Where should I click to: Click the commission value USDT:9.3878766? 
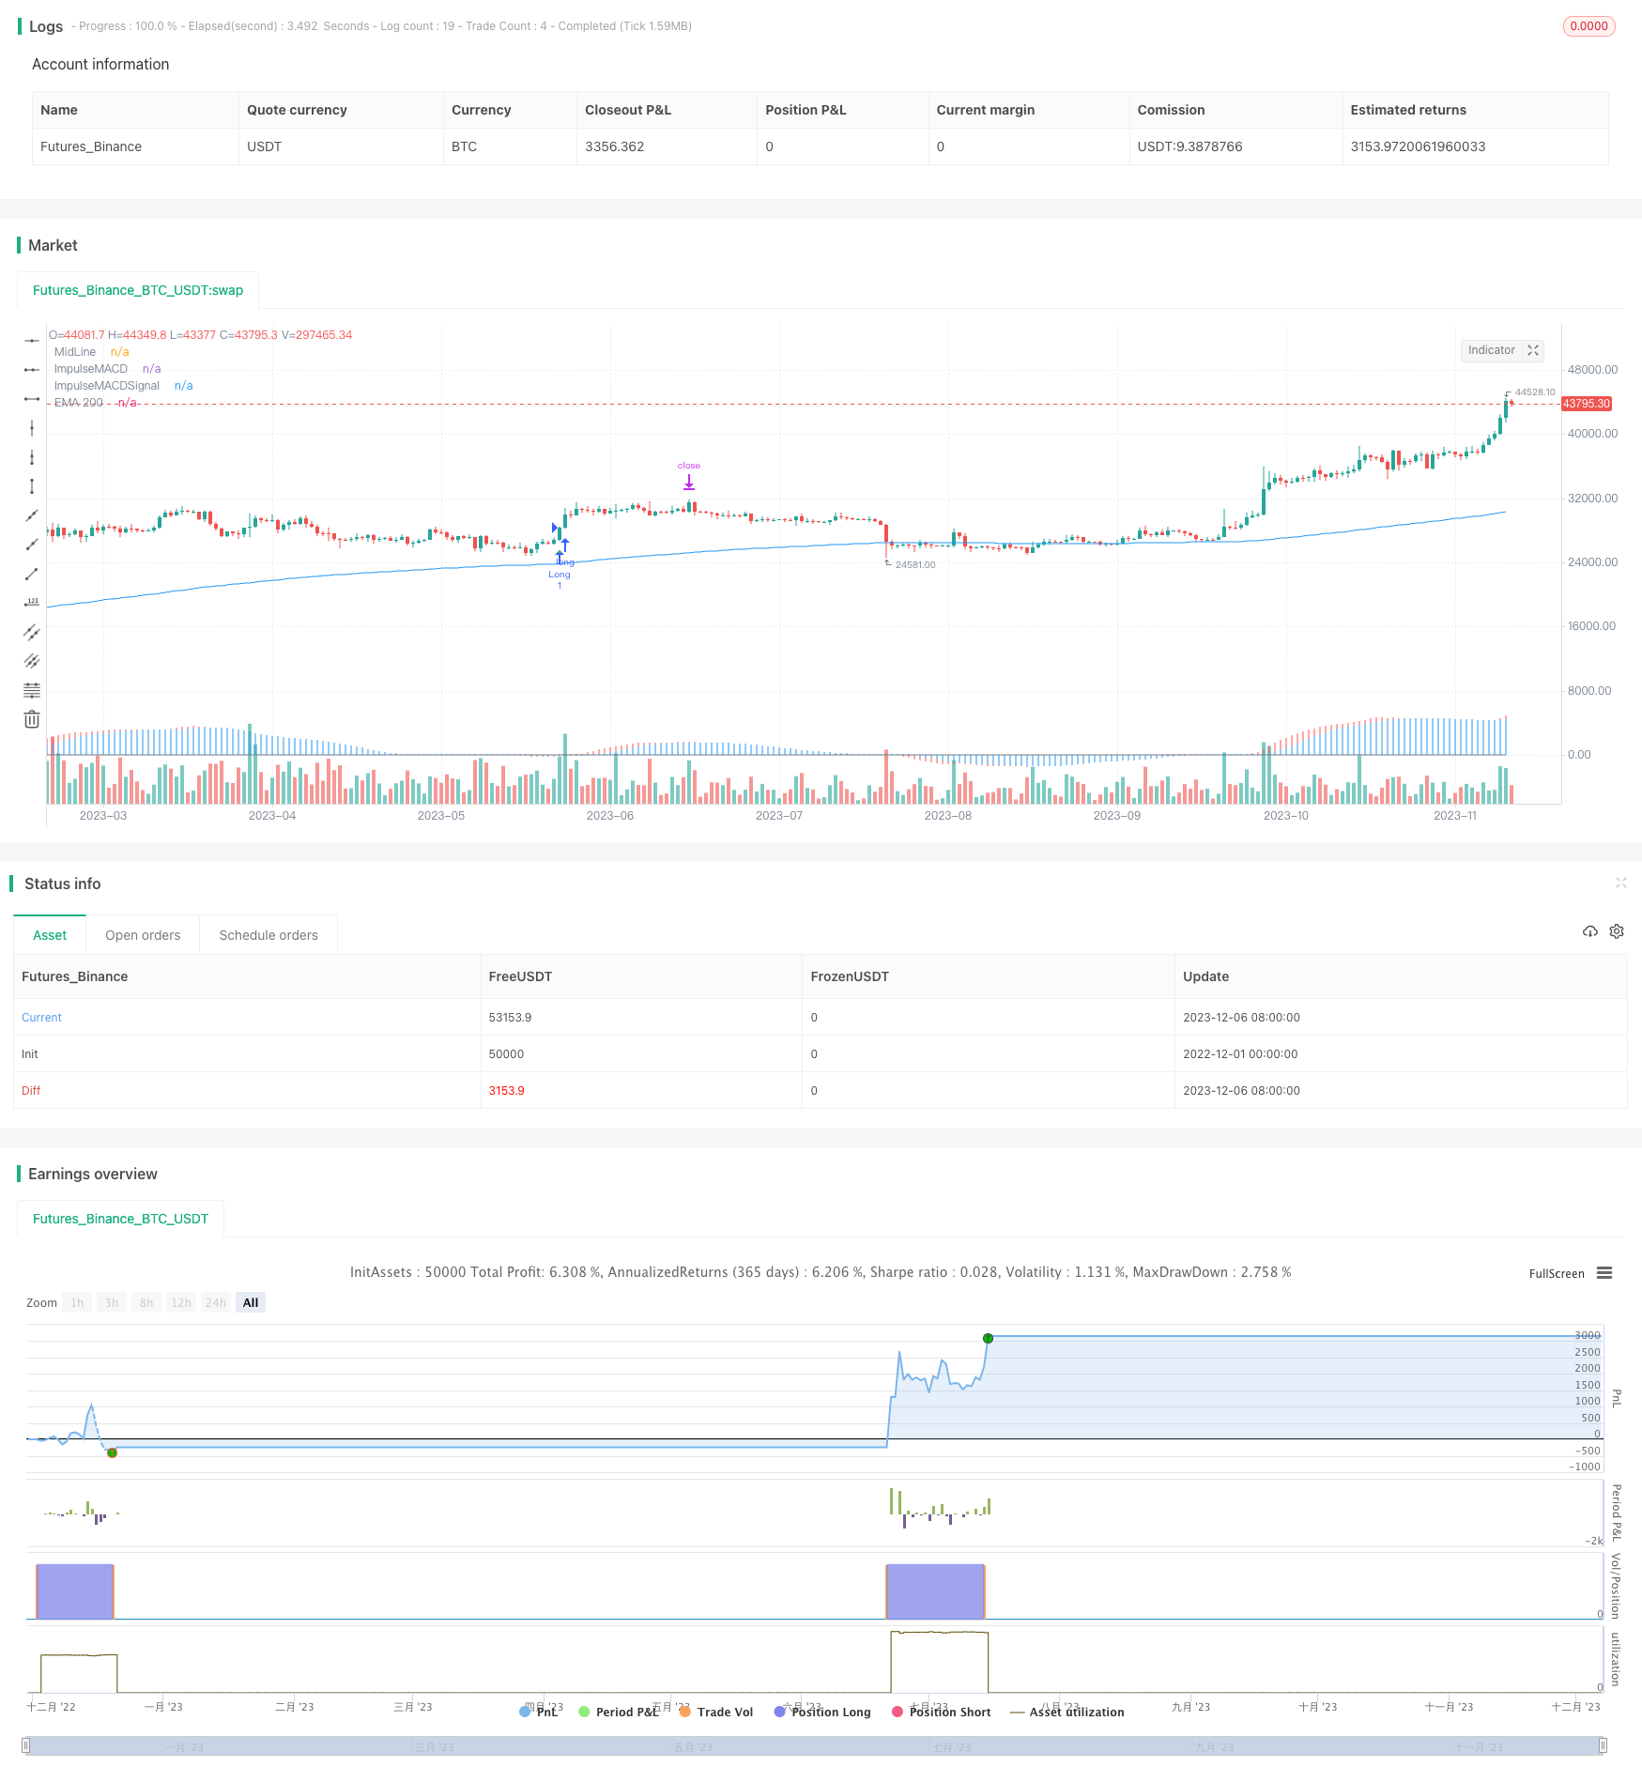pos(1189,146)
